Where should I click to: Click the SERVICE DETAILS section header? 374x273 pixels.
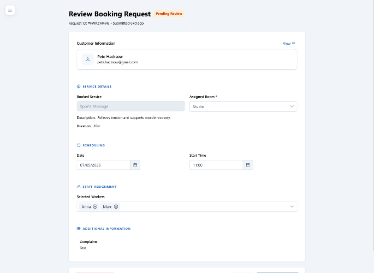tap(97, 87)
